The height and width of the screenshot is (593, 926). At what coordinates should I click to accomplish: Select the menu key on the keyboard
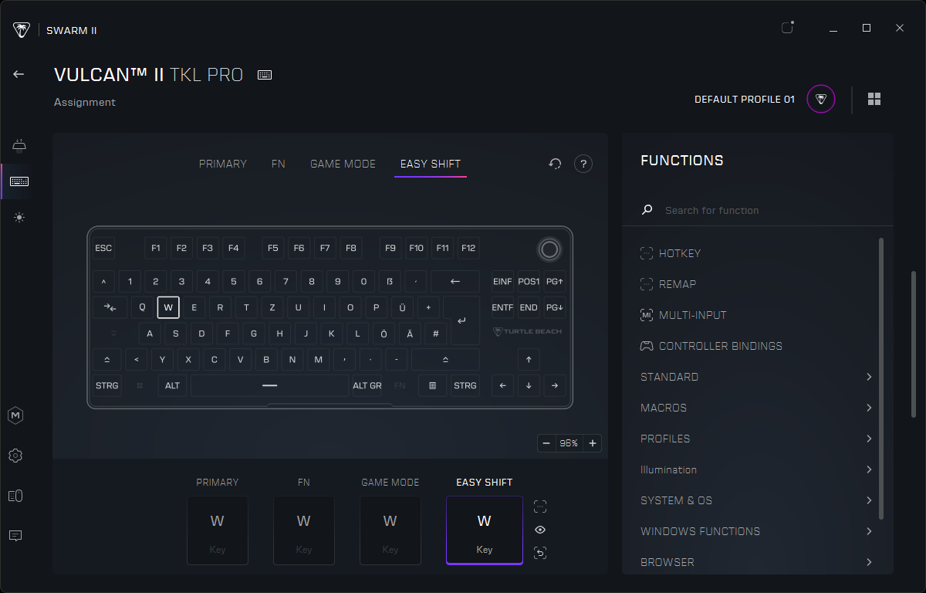click(432, 385)
